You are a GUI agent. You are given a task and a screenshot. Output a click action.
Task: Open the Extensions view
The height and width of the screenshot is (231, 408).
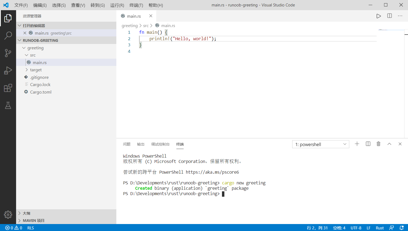8,88
